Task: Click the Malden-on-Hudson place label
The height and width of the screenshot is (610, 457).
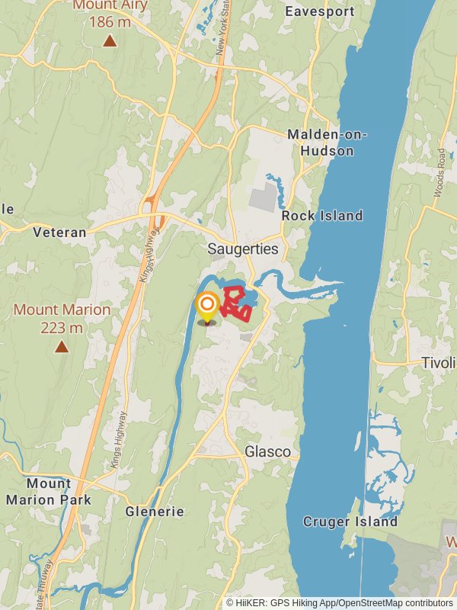Action: point(328,143)
